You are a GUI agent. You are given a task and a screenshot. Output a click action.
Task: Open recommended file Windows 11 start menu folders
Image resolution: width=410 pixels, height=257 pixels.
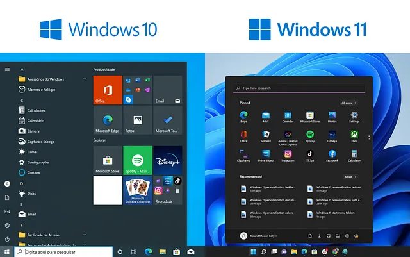click(332, 215)
